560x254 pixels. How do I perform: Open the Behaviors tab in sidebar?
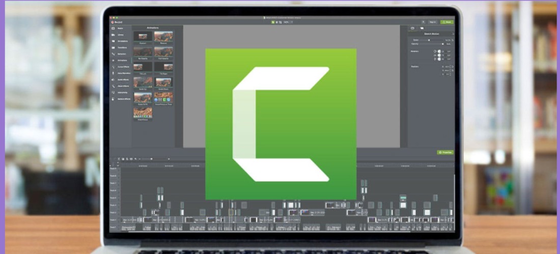click(119, 54)
